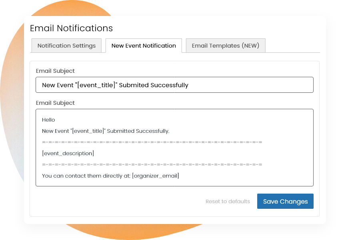Click the second divider line of equals signs
The width and height of the screenshot is (350, 240).
point(152,164)
